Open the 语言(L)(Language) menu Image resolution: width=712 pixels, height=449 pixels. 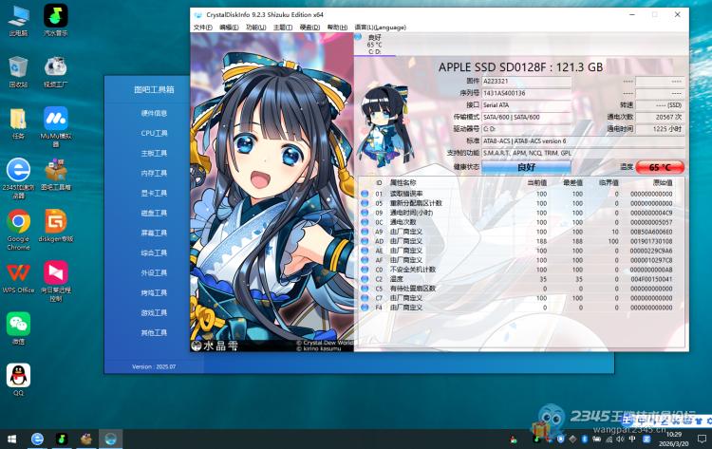(x=377, y=28)
